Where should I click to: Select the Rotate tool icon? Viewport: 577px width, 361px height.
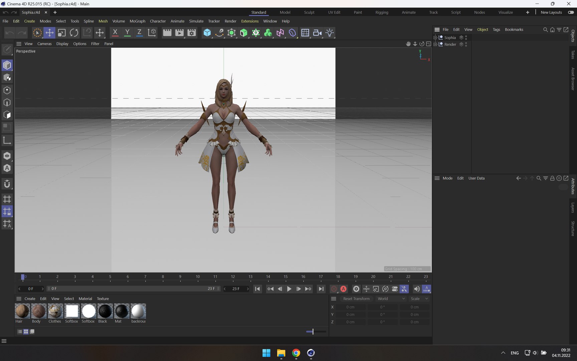74,33
